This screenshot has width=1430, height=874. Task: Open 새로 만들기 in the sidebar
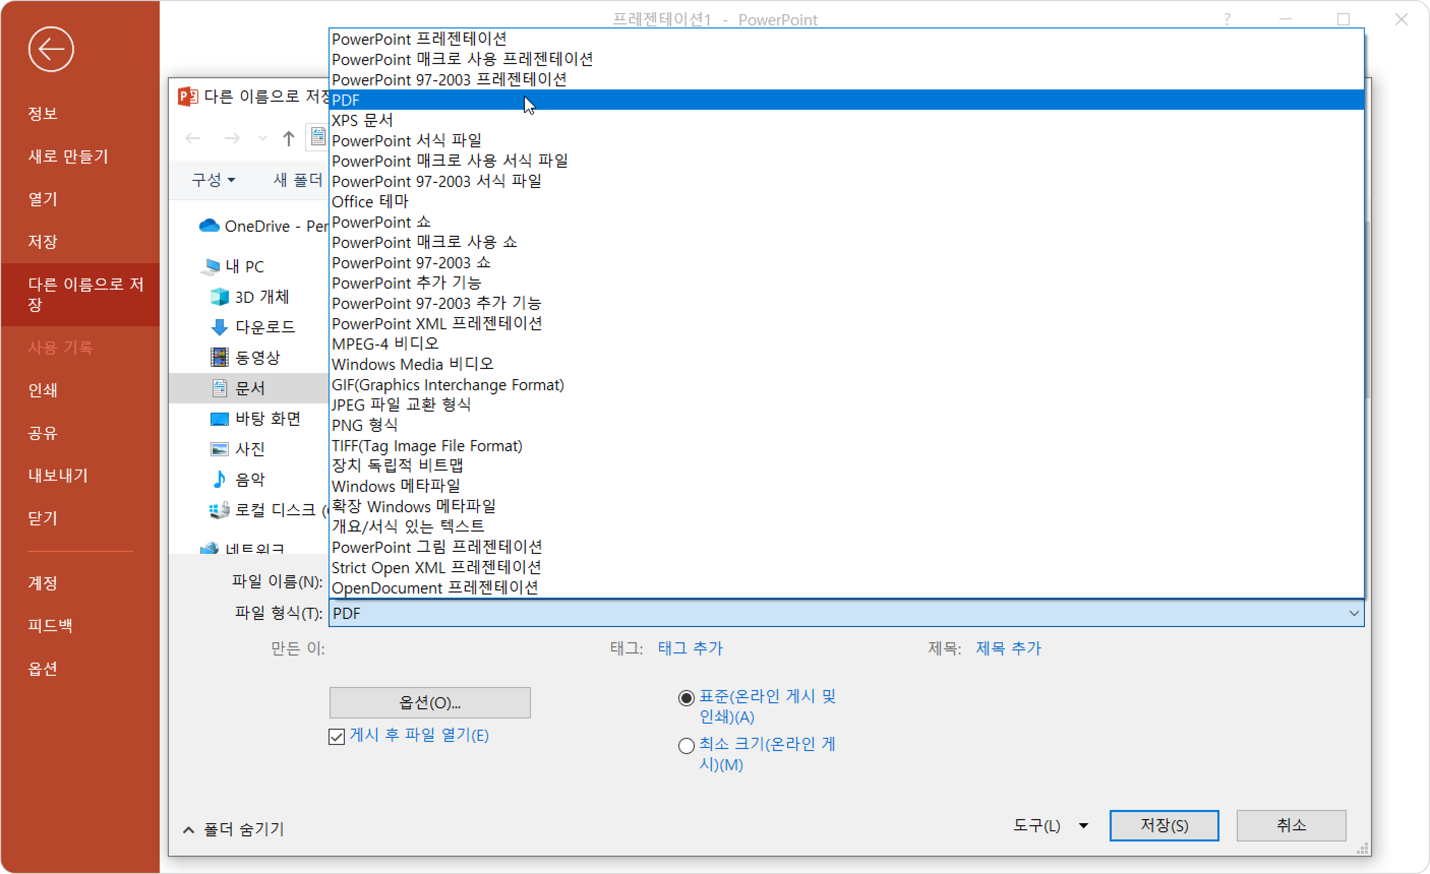pyautogui.click(x=69, y=156)
